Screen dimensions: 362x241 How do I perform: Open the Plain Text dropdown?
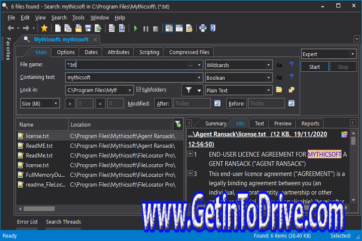pyautogui.click(x=238, y=90)
